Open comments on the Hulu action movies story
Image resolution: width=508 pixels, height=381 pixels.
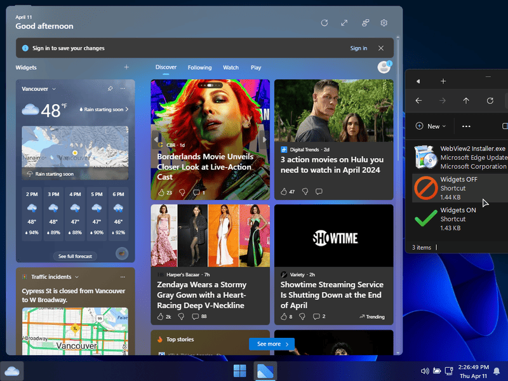coord(319,192)
